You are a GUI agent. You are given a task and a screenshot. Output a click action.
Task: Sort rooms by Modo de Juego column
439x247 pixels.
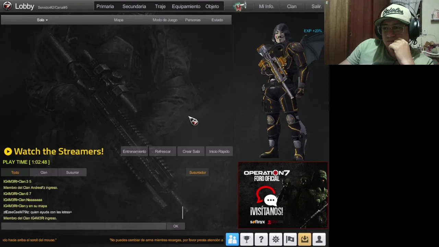[165, 20]
